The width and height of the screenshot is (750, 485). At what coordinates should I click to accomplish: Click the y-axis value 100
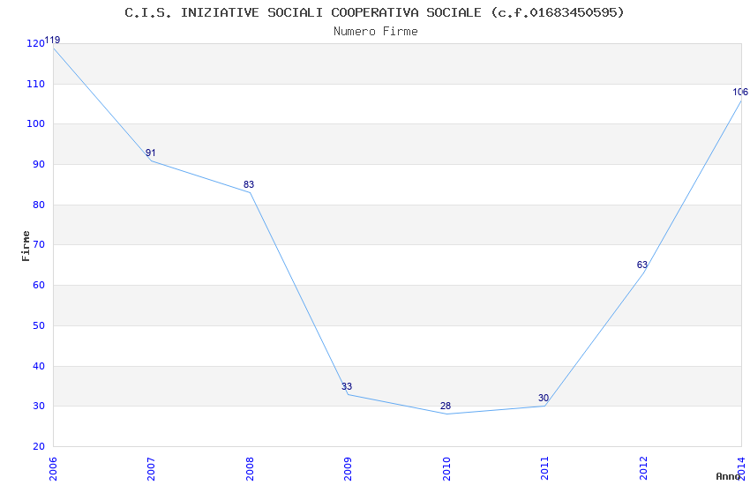(35, 123)
